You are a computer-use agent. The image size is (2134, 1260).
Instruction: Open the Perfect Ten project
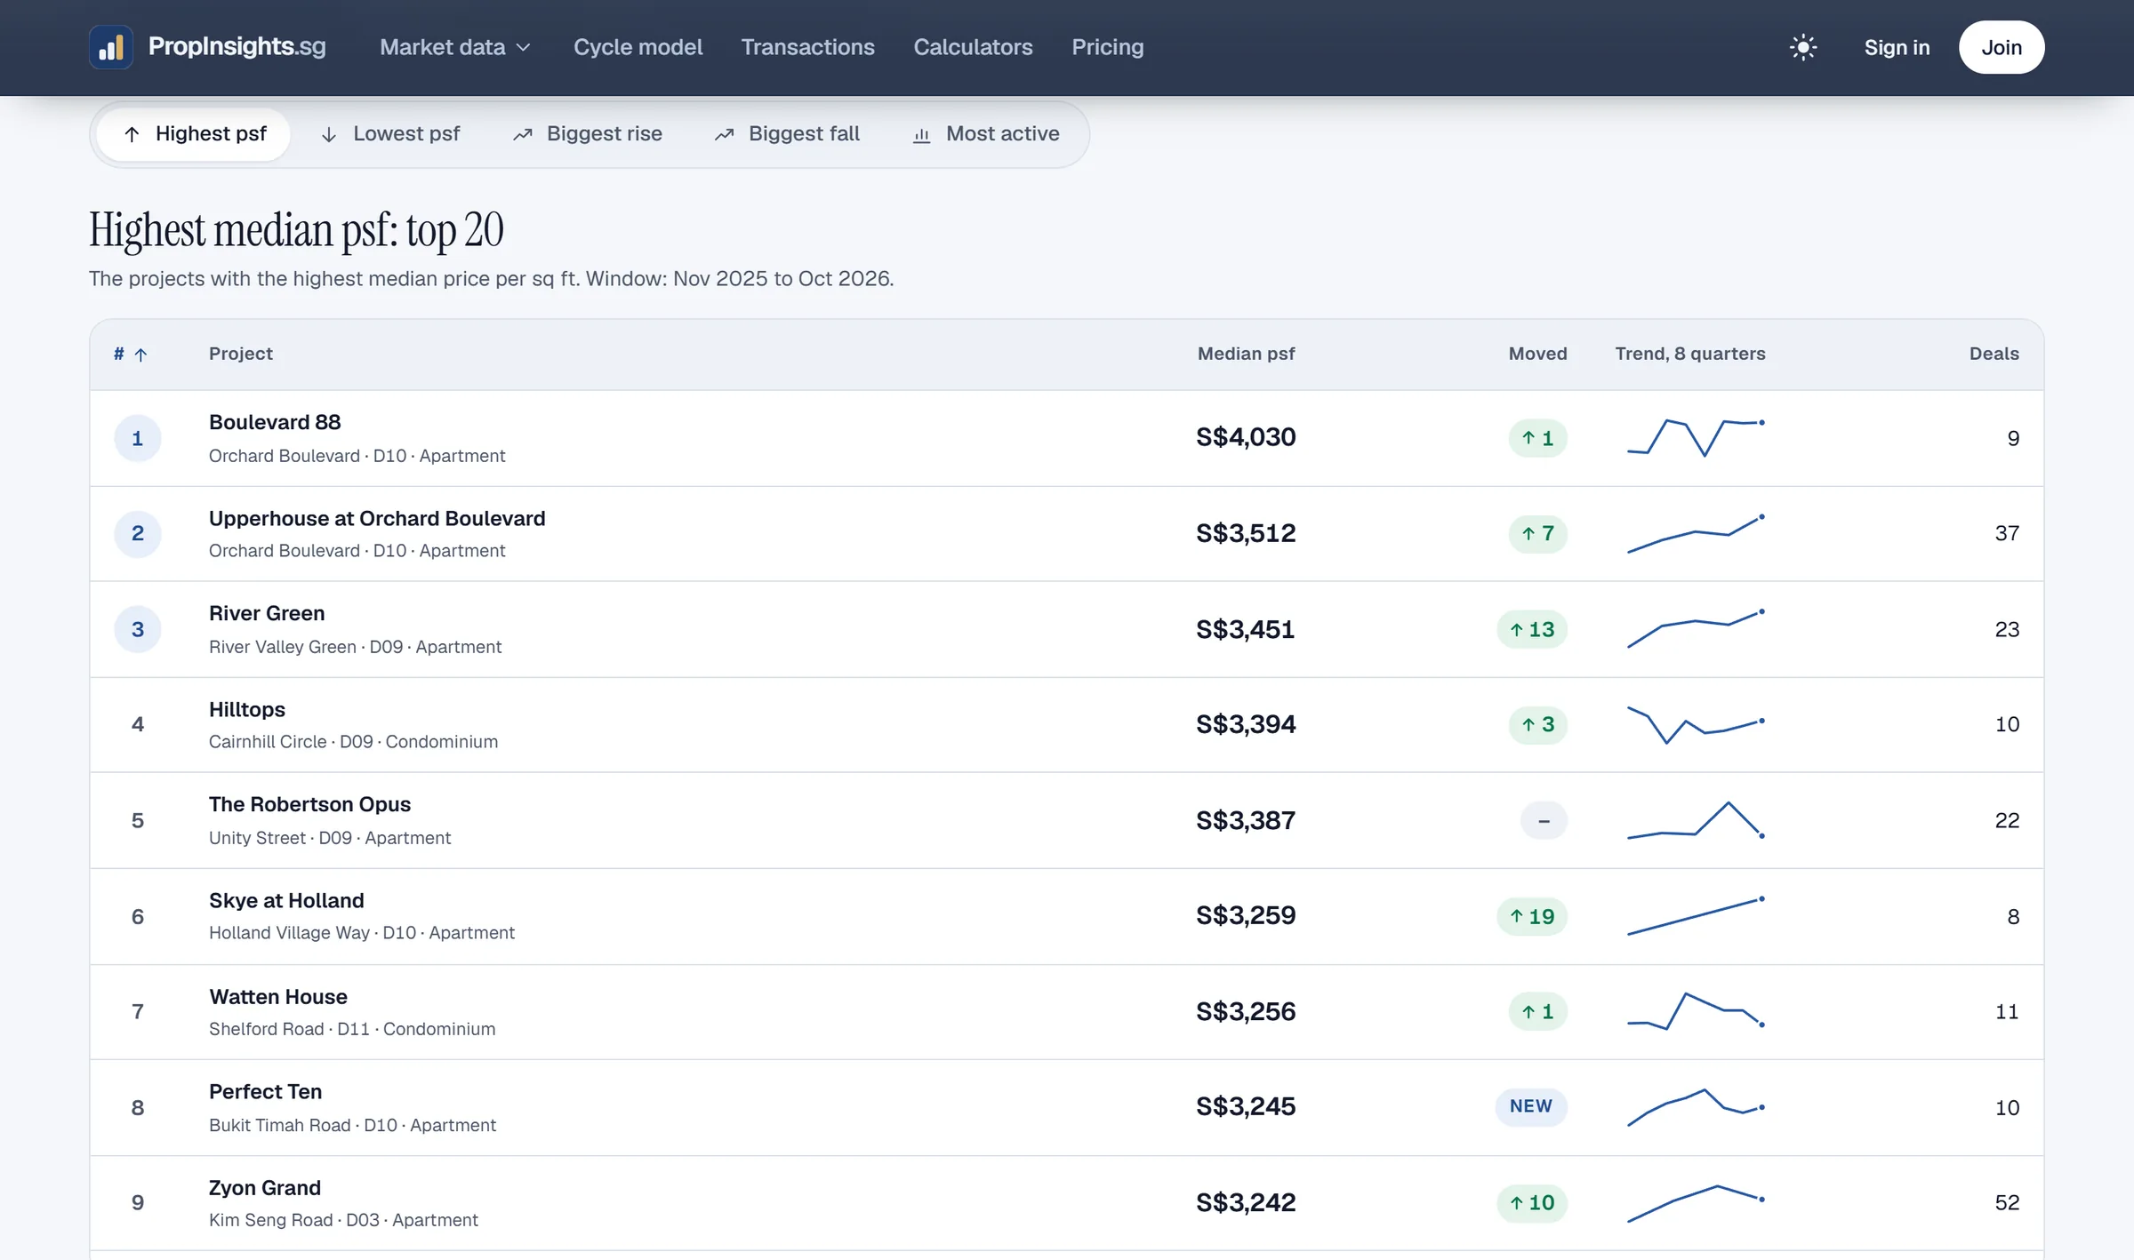(x=265, y=1091)
